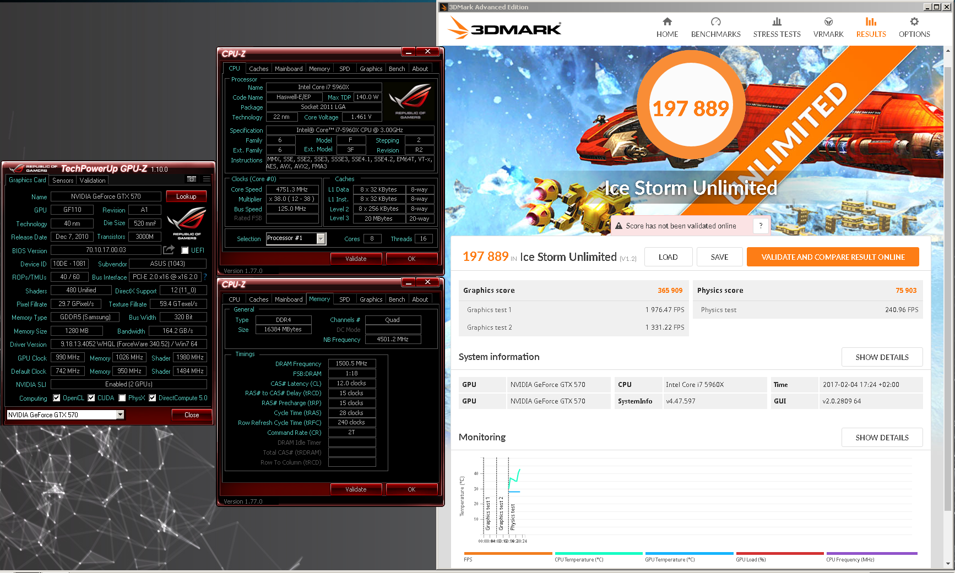Show details for System information
Screen dimensions: 955x573
tap(882, 357)
